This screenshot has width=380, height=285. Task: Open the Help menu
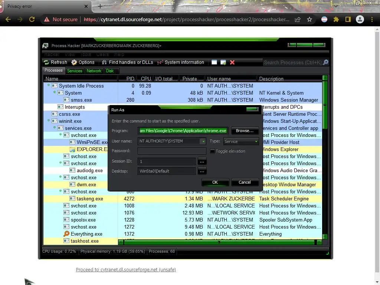(119, 54)
